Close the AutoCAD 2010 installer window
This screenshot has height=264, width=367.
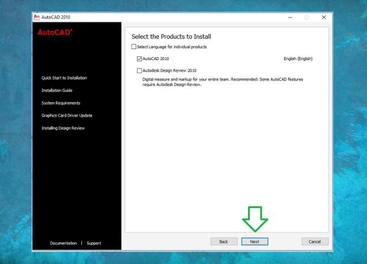coord(324,17)
